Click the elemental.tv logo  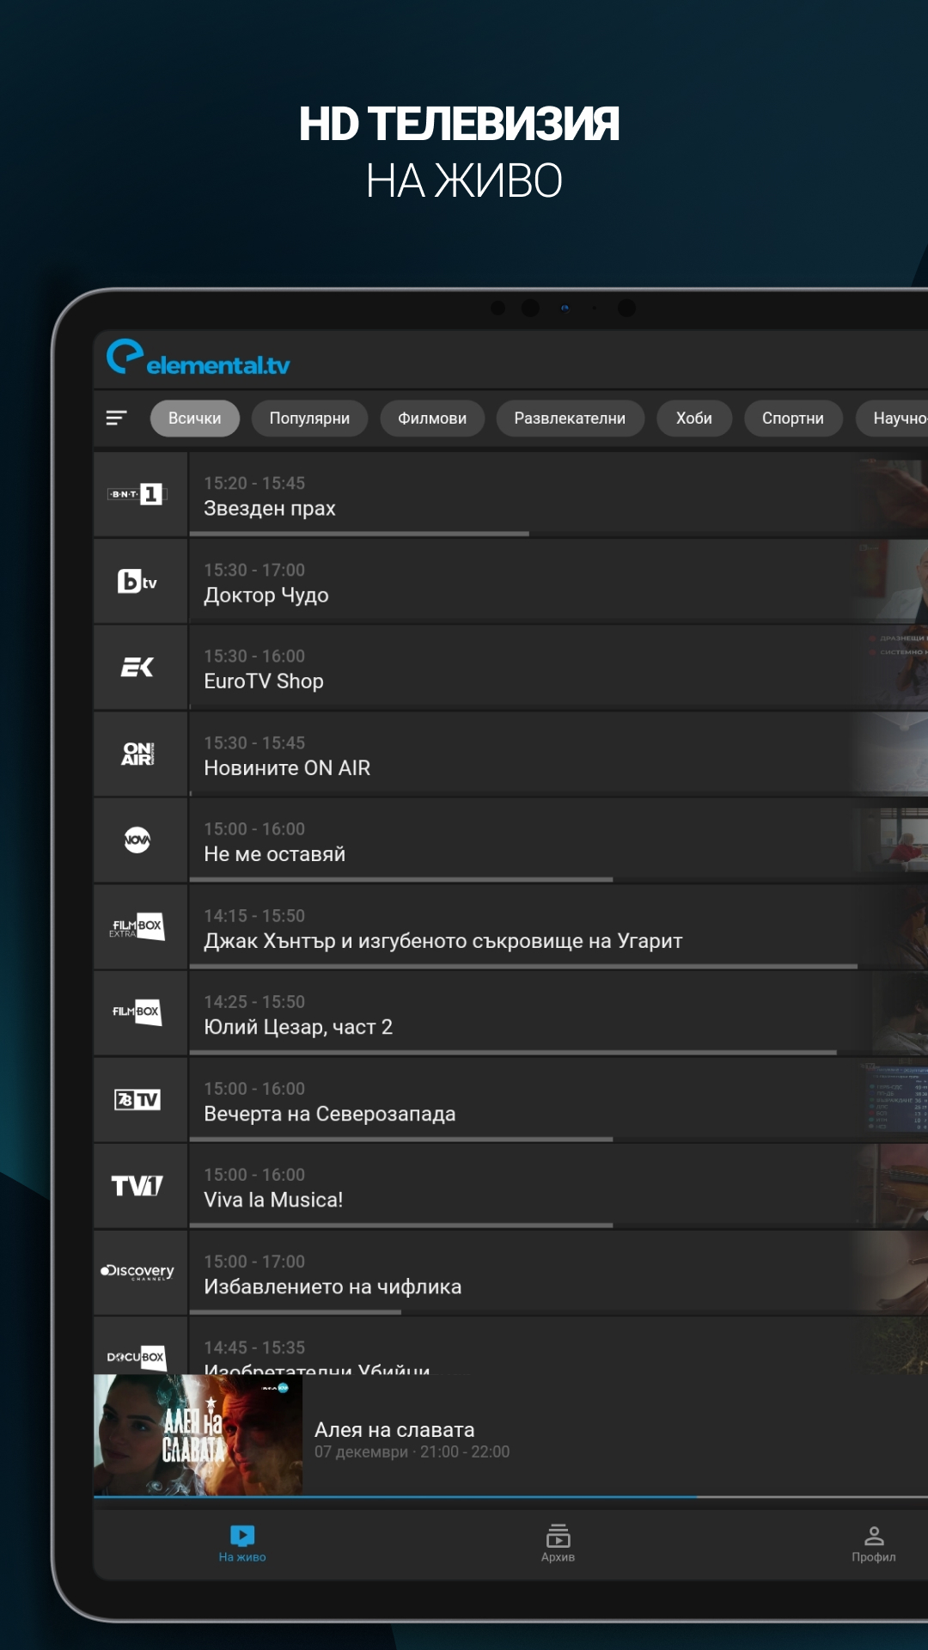pyautogui.click(x=198, y=357)
